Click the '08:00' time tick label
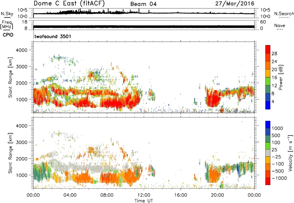 [107, 195]
